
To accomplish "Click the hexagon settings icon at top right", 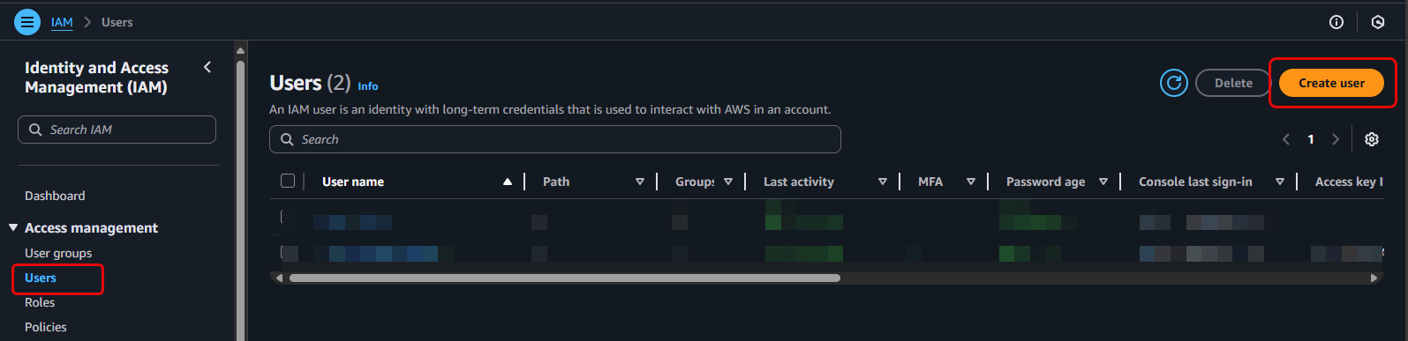I will (x=1378, y=22).
